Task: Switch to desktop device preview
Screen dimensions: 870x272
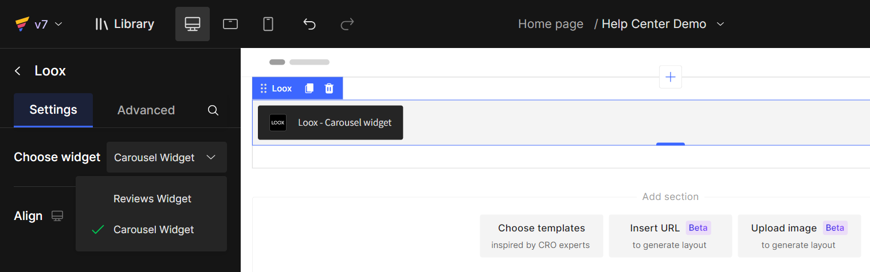Action: [x=193, y=24]
